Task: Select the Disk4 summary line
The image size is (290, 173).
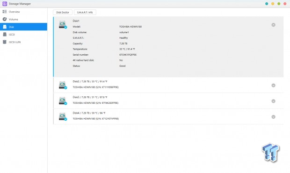Action: point(89,113)
